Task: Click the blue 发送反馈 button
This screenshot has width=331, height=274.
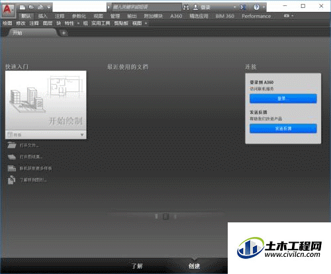Action: [x=283, y=128]
